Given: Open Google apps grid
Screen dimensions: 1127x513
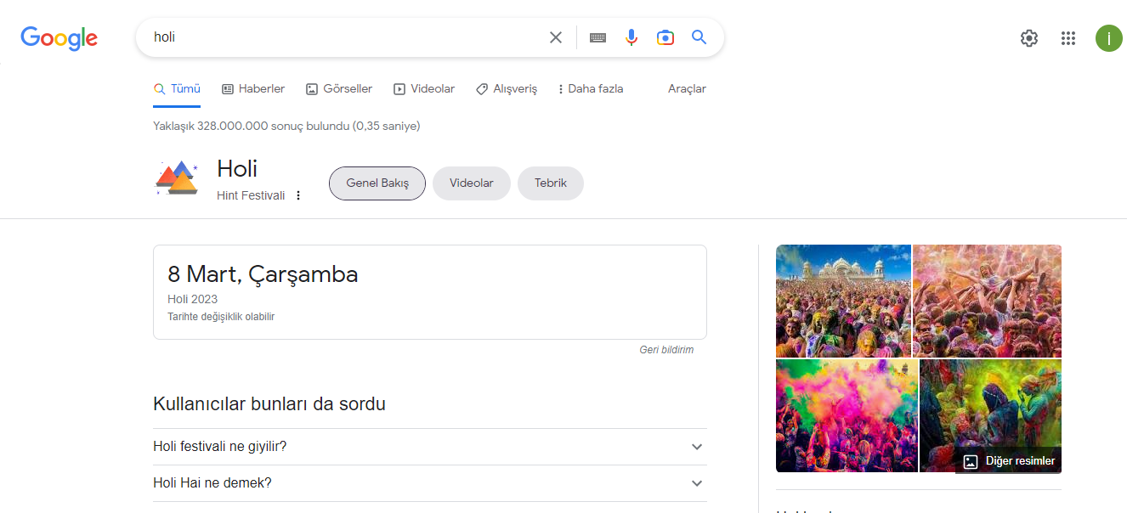Looking at the screenshot, I should (1068, 38).
